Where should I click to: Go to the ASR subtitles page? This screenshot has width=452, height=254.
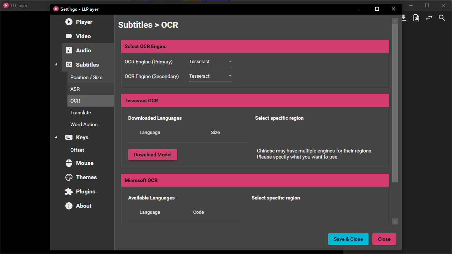coord(75,89)
